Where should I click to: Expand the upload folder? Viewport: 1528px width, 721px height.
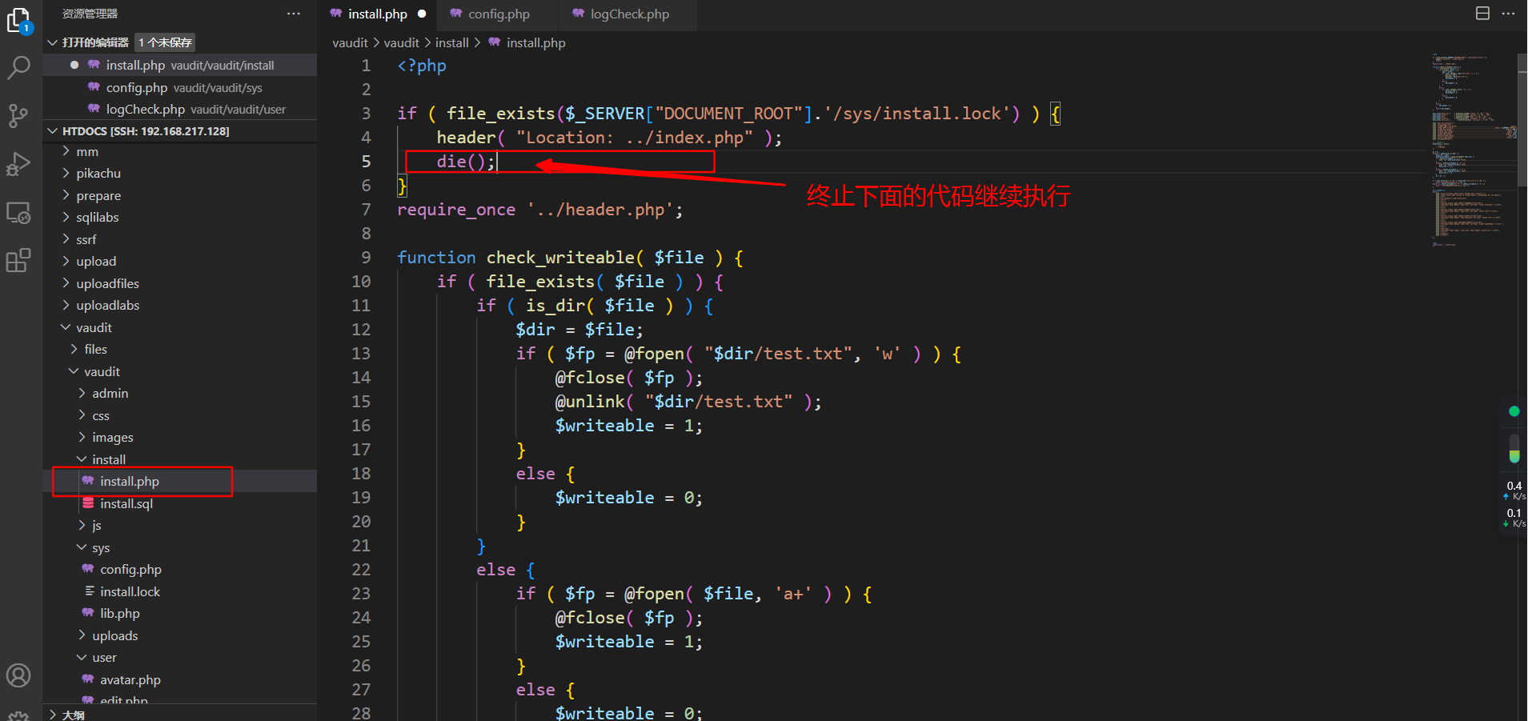tap(66, 261)
